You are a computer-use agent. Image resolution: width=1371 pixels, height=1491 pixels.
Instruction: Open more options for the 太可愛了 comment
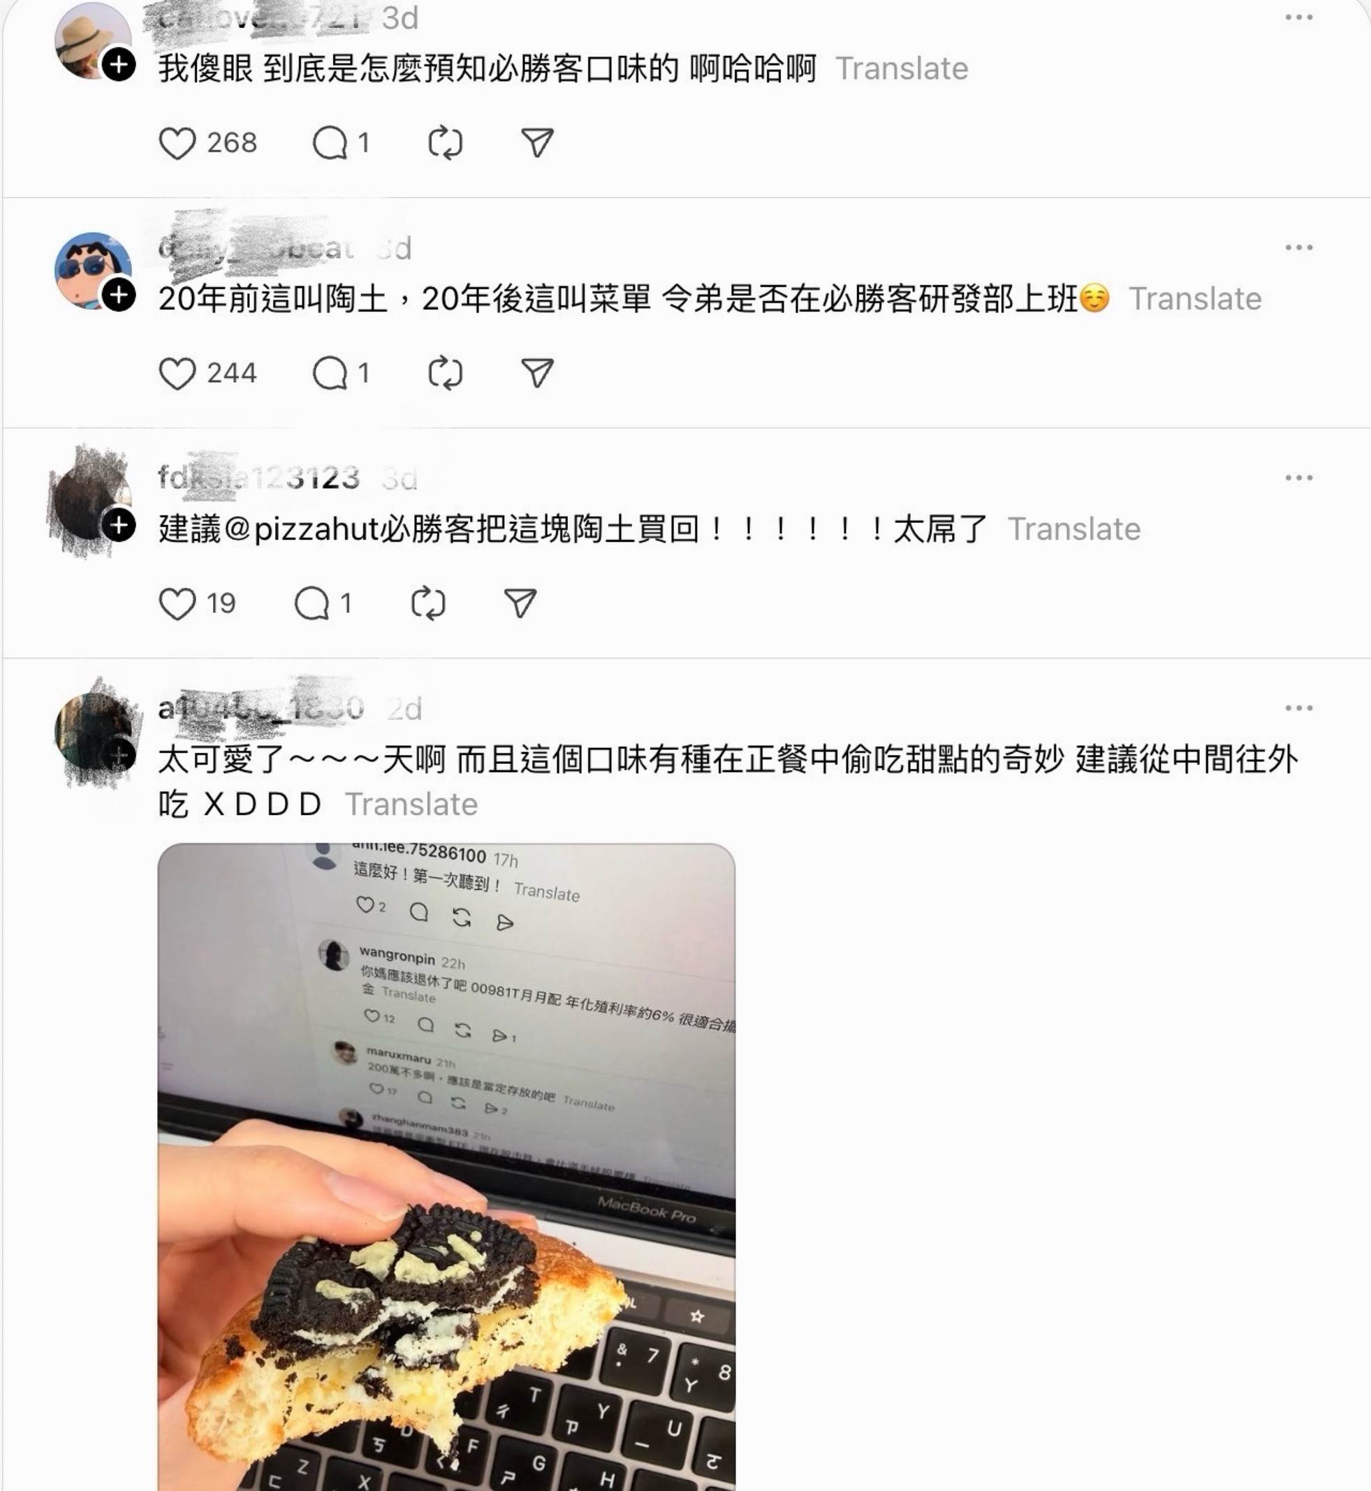tap(1299, 708)
